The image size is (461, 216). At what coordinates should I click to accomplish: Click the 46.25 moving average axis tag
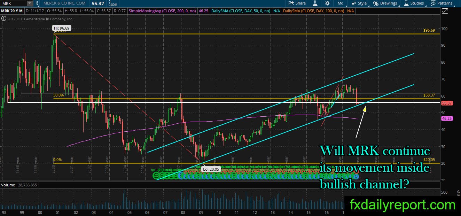[x=446, y=118]
